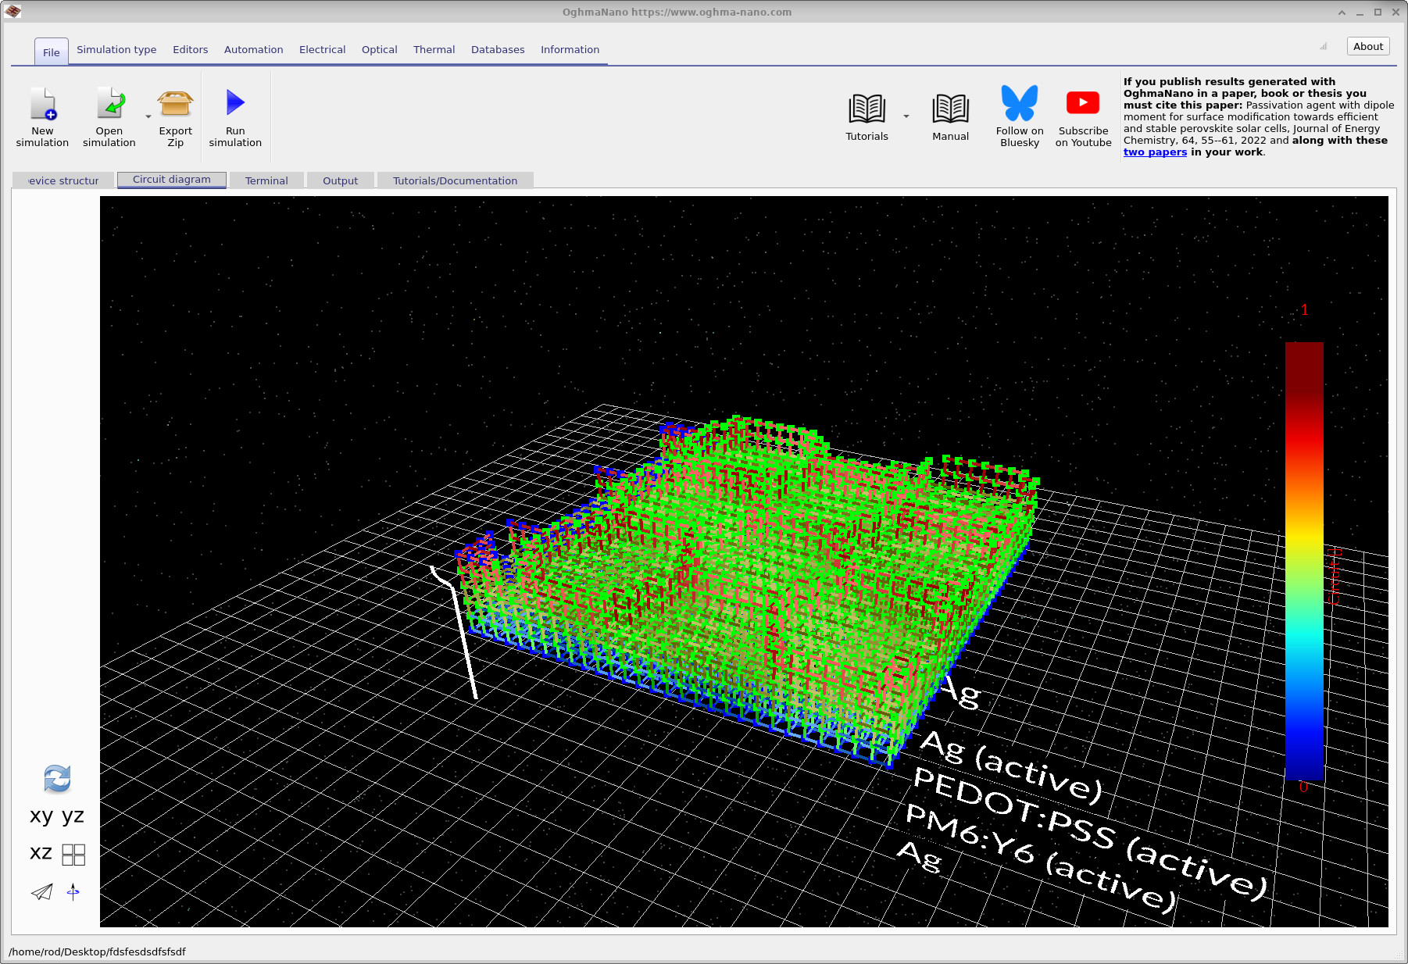Viewport: 1408px width, 964px height.
Task: Expand the Open simulation dropdown arrow
Action: pos(148,117)
